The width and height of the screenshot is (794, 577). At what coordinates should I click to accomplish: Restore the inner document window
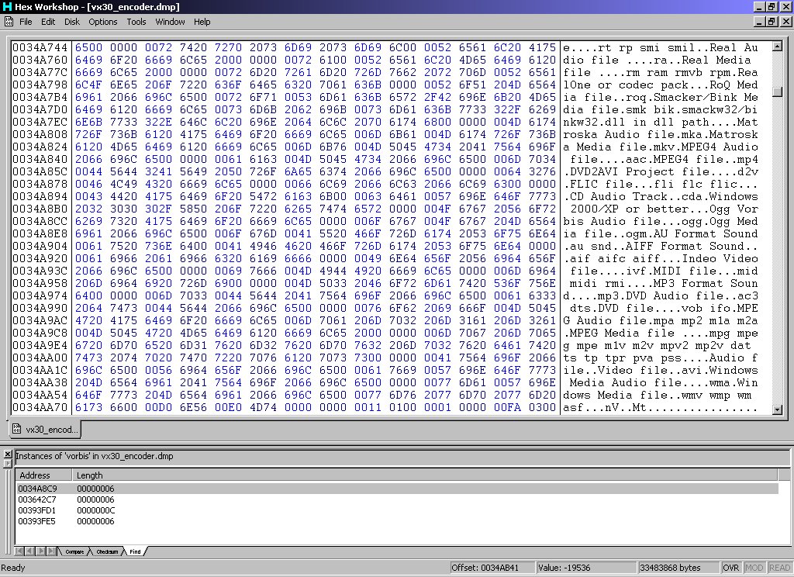(x=772, y=22)
